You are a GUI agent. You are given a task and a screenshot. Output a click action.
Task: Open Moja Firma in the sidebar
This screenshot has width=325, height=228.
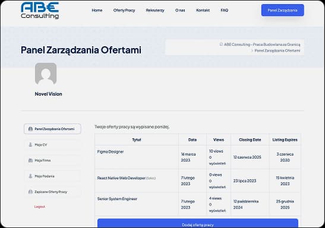click(52, 160)
